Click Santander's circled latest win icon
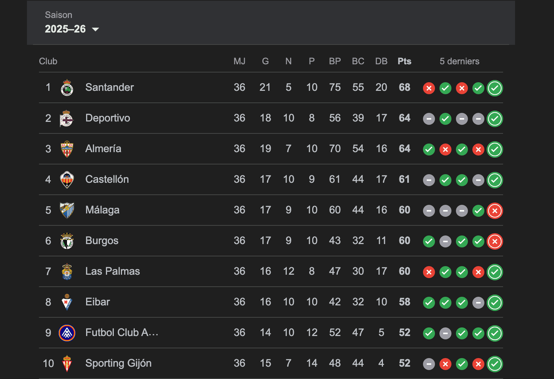The height and width of the screenshot is (379, 554). 494,88
